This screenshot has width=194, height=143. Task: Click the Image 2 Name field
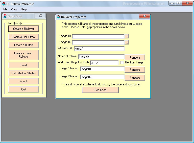tap(102, 77)
